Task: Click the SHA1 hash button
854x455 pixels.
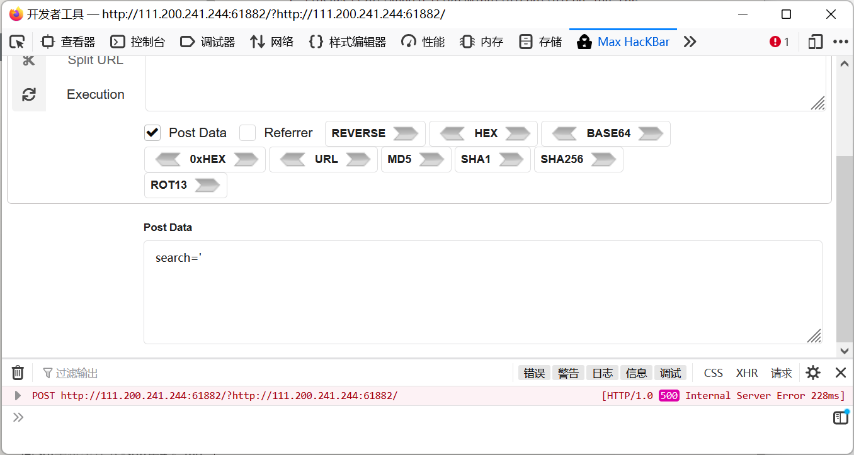Action: coord(492,159)
